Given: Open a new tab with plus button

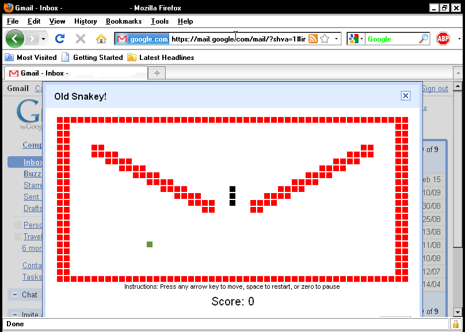Looking at the screenshot, I should click(x=157, y=73).
